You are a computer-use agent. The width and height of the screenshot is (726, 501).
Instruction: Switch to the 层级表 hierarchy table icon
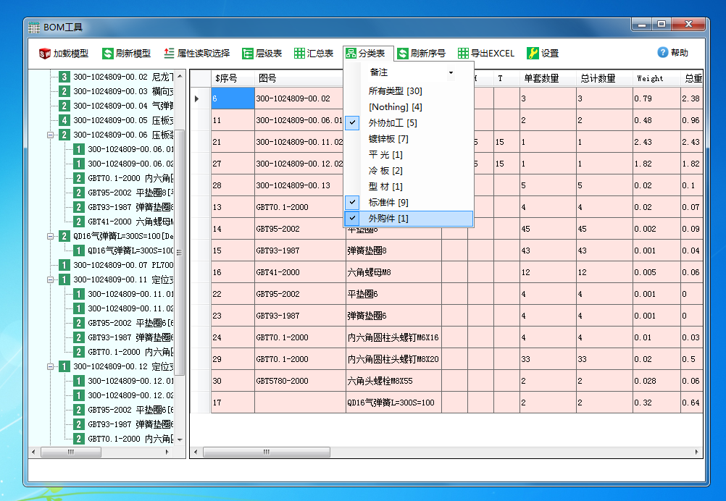(x=247, y=53)
